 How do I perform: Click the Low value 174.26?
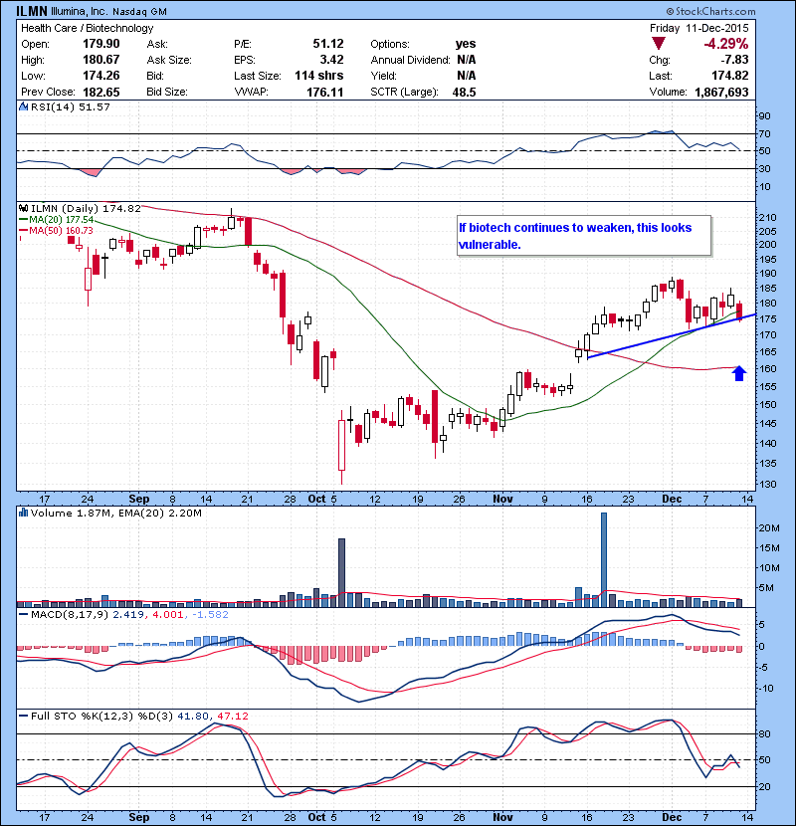click(101, 76)
